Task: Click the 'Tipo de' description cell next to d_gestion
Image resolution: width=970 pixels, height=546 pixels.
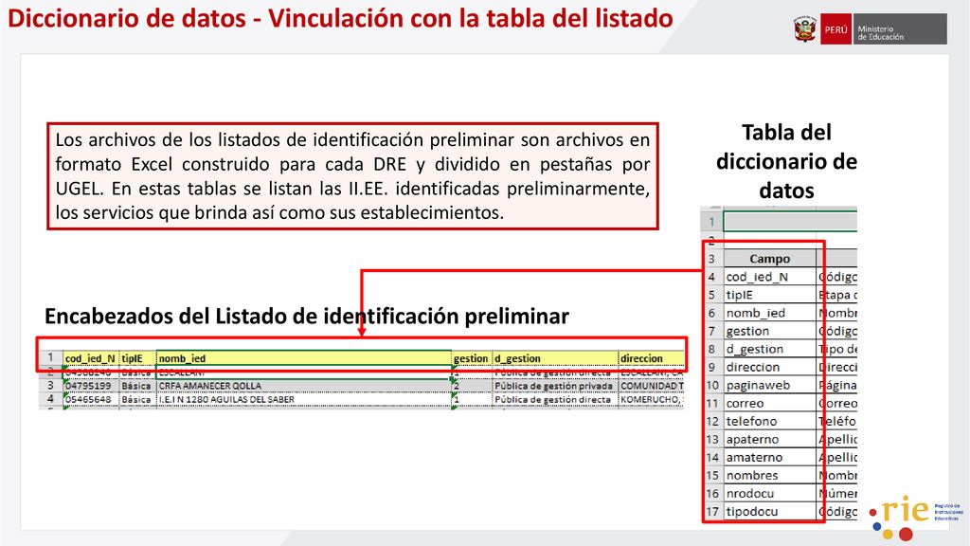Action: [837, 349]
